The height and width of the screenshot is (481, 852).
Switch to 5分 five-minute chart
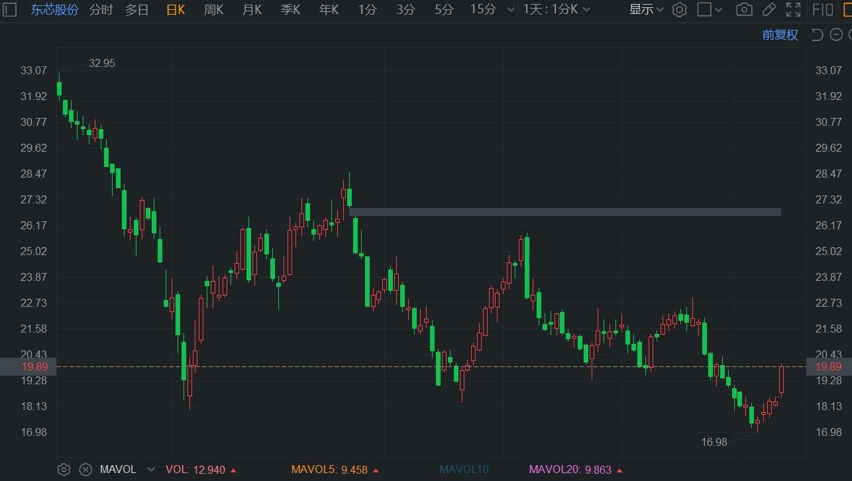pos(444,9)
